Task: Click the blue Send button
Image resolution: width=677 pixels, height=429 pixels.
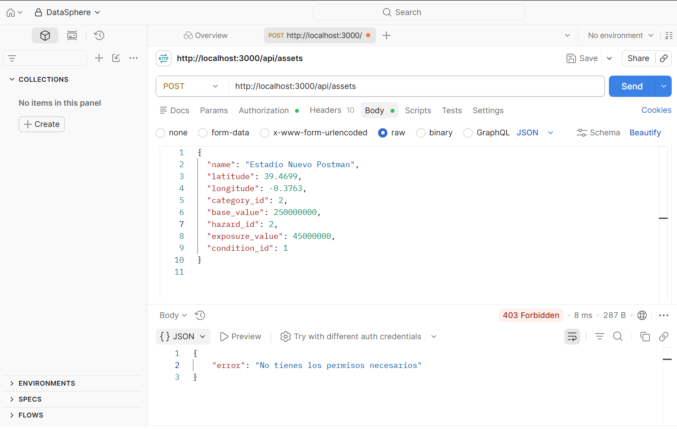Action: [x=632, y=86]
